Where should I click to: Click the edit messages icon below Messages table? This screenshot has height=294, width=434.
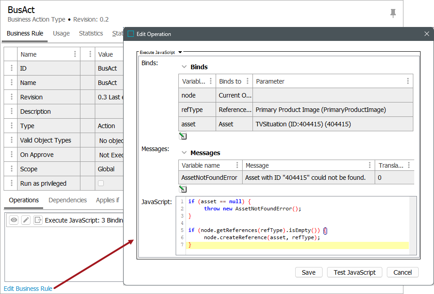183,189
